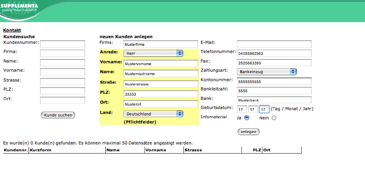Focus the E-Mail input field

coord(274,44)
